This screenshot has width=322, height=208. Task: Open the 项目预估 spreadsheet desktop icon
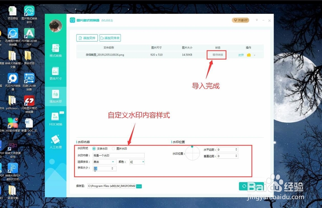pos(13,13)
